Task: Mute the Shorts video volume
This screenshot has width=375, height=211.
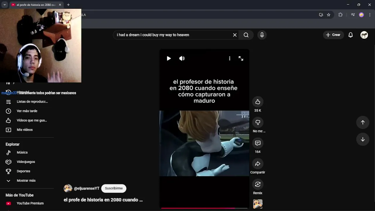Action: tap(182, 58)
